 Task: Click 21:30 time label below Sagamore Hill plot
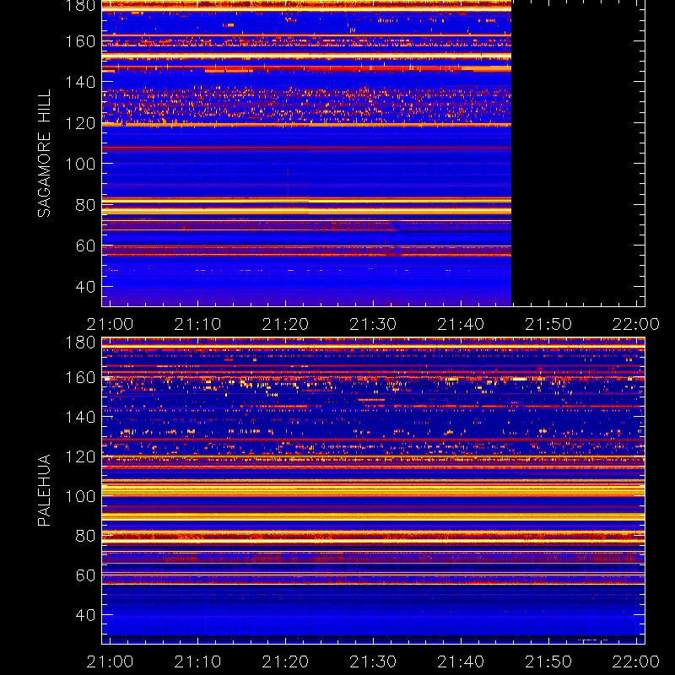[x=373, y=324]
